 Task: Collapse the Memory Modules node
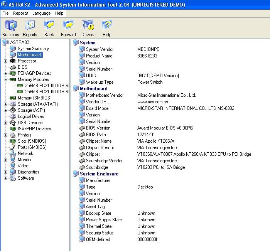pos(5,79)
